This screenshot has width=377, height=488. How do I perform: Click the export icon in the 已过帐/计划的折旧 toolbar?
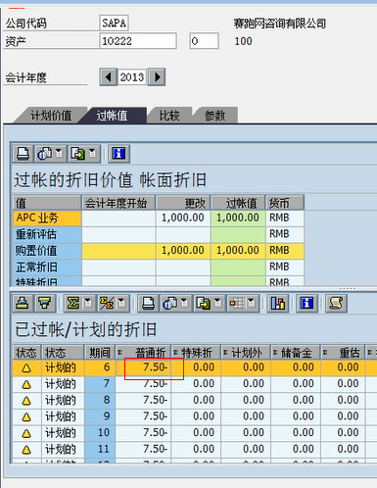[204, 303]
